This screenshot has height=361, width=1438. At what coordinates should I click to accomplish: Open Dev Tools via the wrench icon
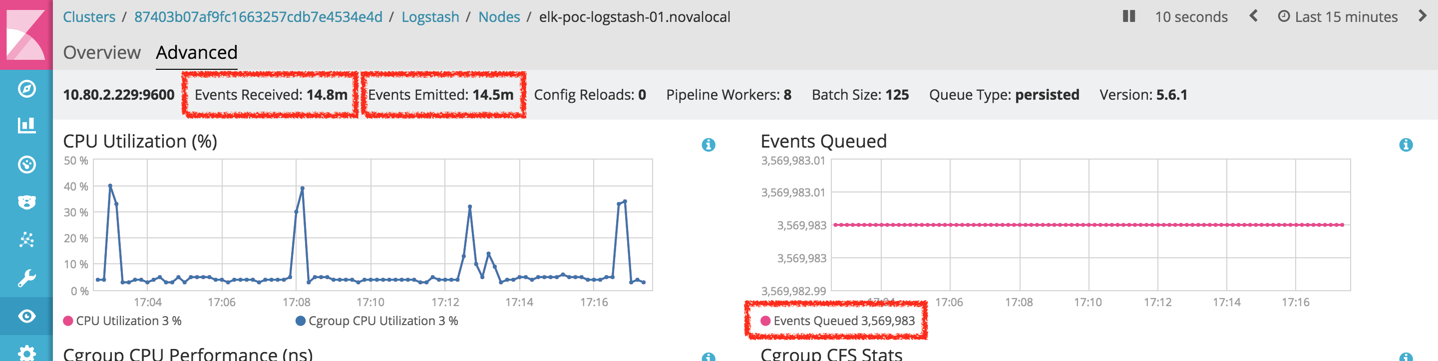26,278
